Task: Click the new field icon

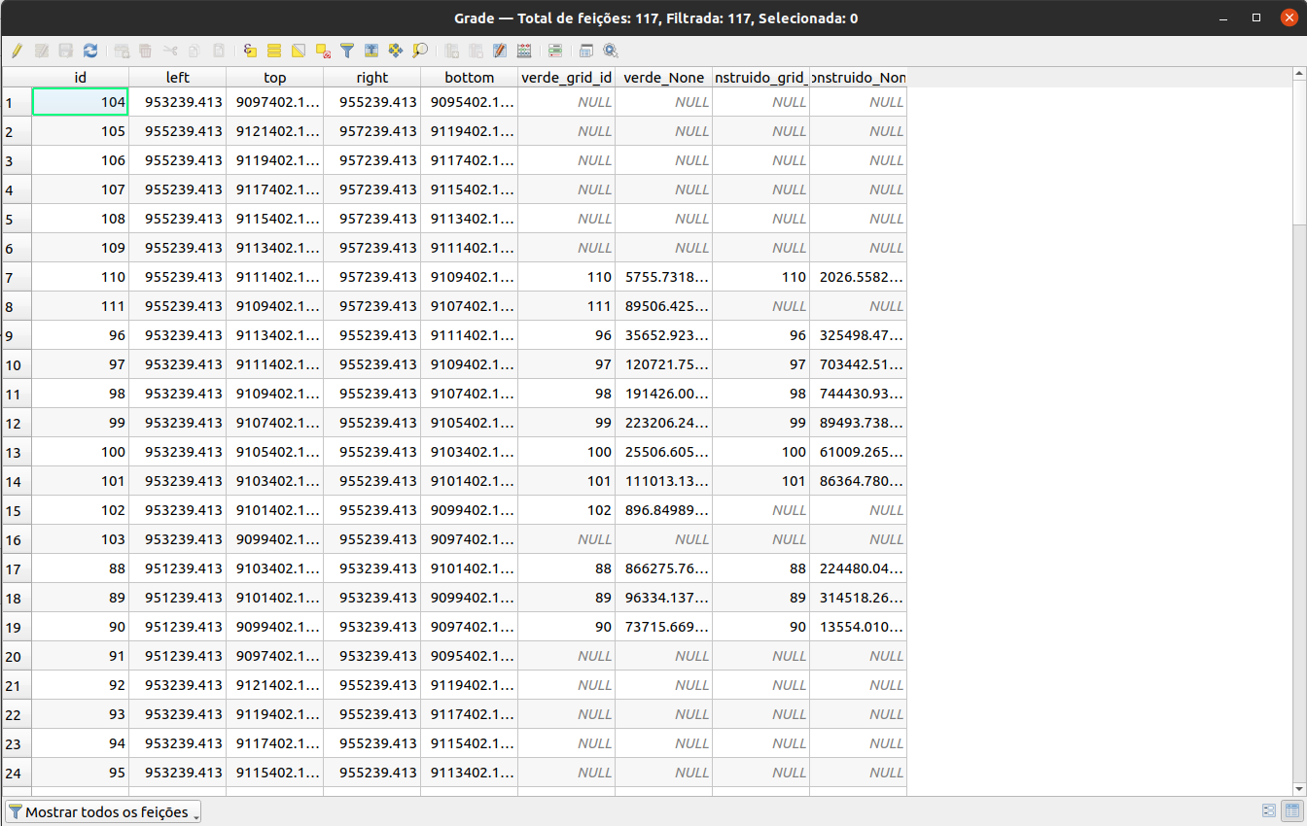Action: pos(451,51)
